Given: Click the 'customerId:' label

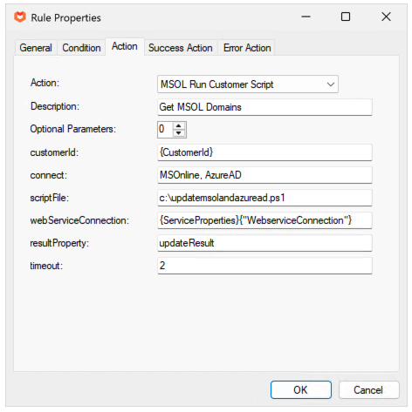Looking at the screenshot, I should click(x=54, y=152).
